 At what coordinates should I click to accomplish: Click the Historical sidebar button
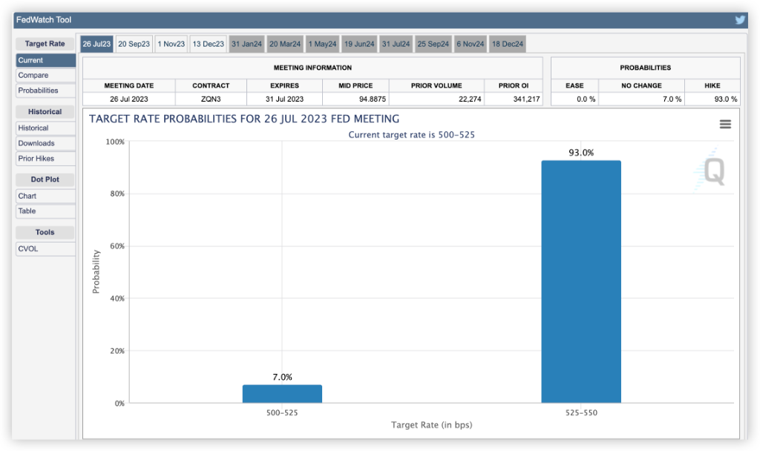[x=45, y=128]
